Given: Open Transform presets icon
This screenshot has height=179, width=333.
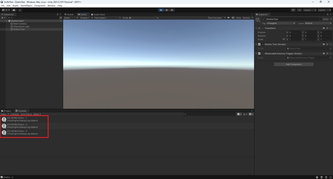Looking at the screenshot, I should [x=327, y=28].
